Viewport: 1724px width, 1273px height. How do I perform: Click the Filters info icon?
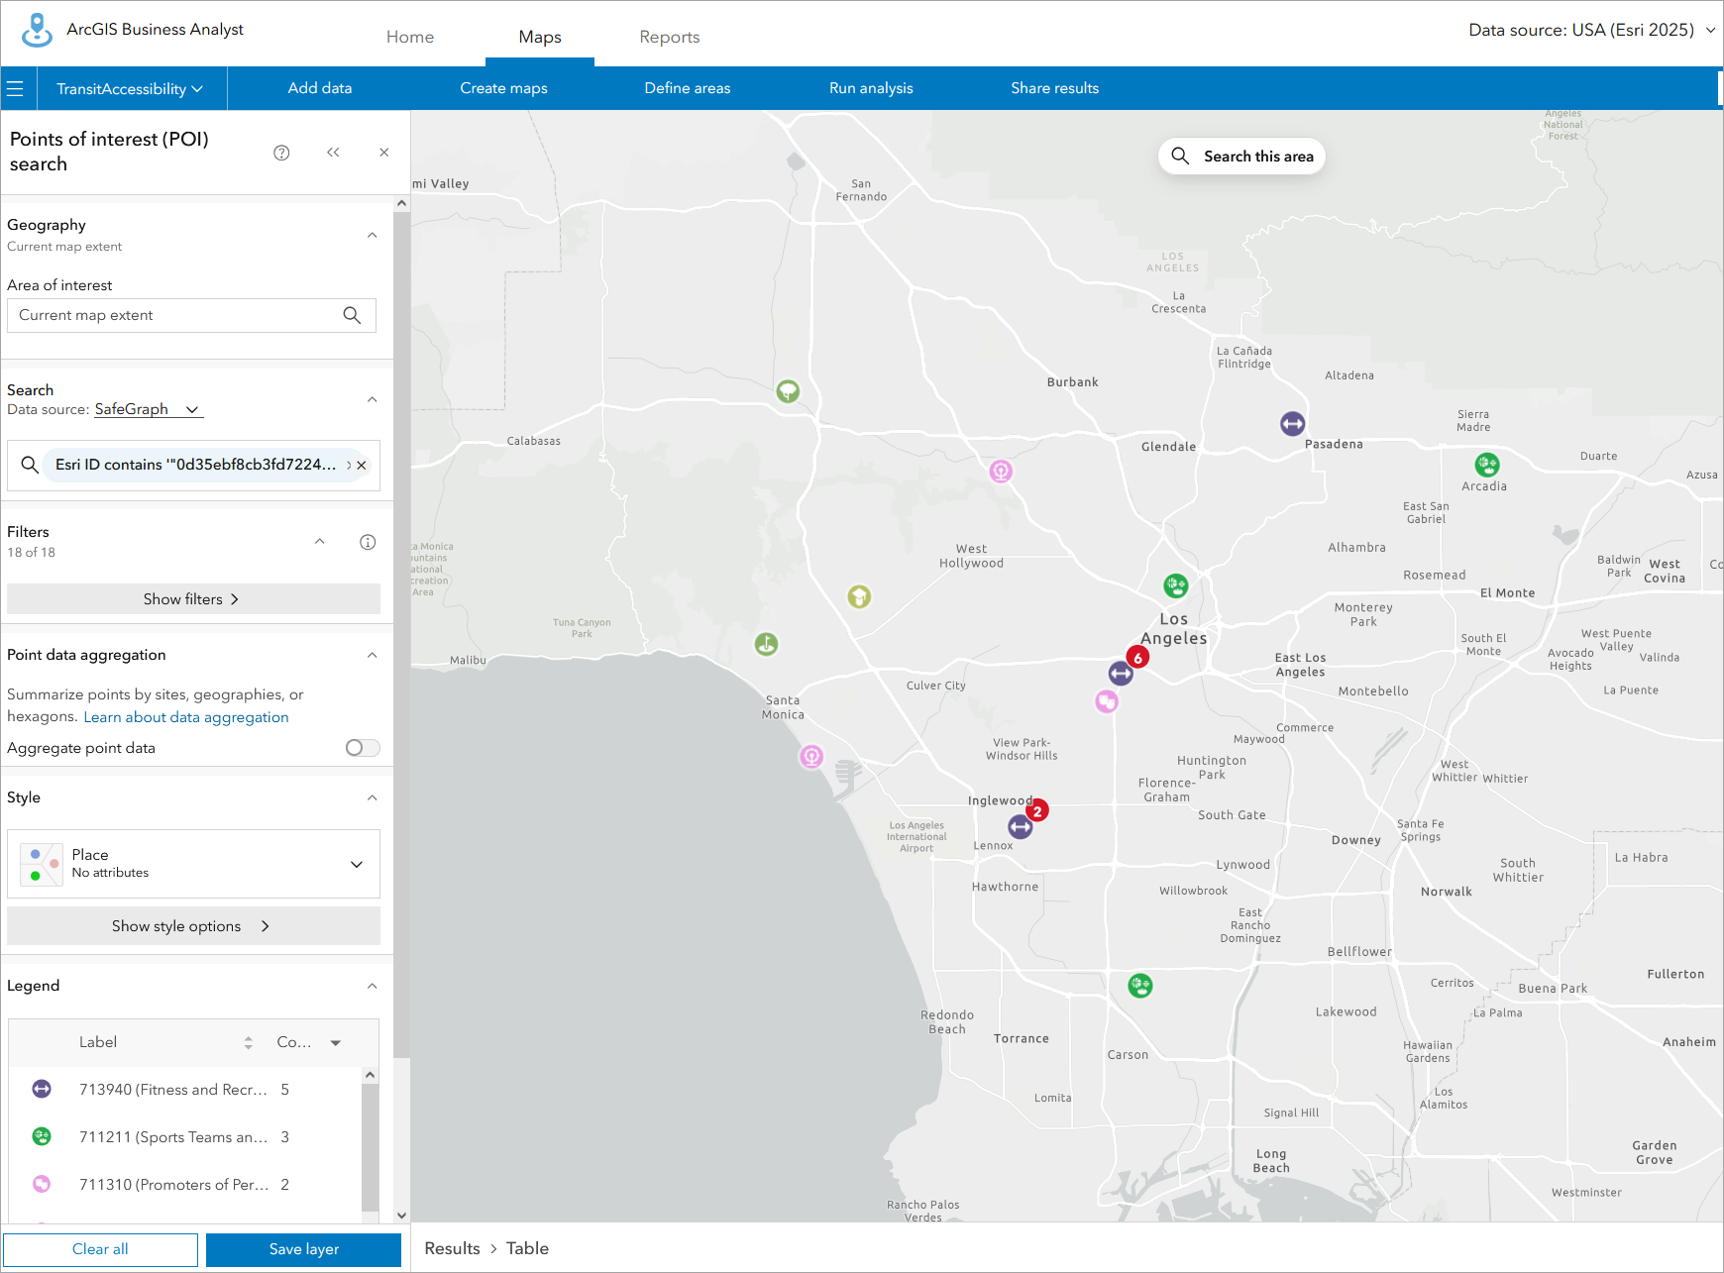point(368,542)
